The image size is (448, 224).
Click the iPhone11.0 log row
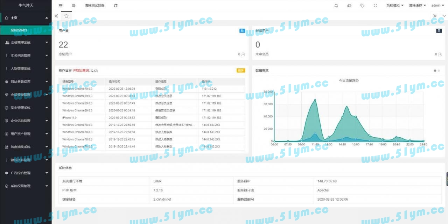click(152, 118)
